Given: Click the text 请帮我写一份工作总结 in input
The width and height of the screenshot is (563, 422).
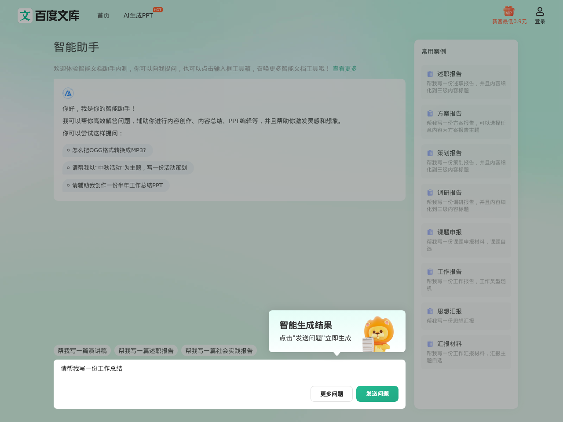Looking at the screenshot, I should pos(91,368).
